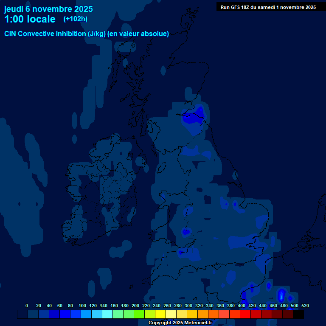The height and width of the screenshot is (326, 326).
Task: Click the Copyright 2025 Meteociel.fr text
Action: [x=180, y=323]
